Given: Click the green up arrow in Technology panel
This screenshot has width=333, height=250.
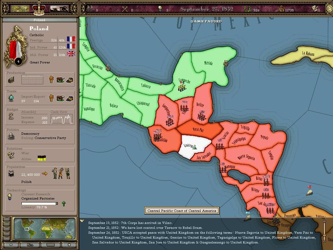Looking at the screenshot, I should [64, 203].
